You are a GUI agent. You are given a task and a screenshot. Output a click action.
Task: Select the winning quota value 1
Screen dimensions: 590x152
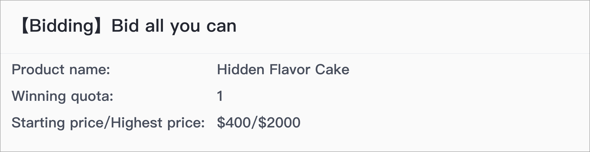coord(220,96)
